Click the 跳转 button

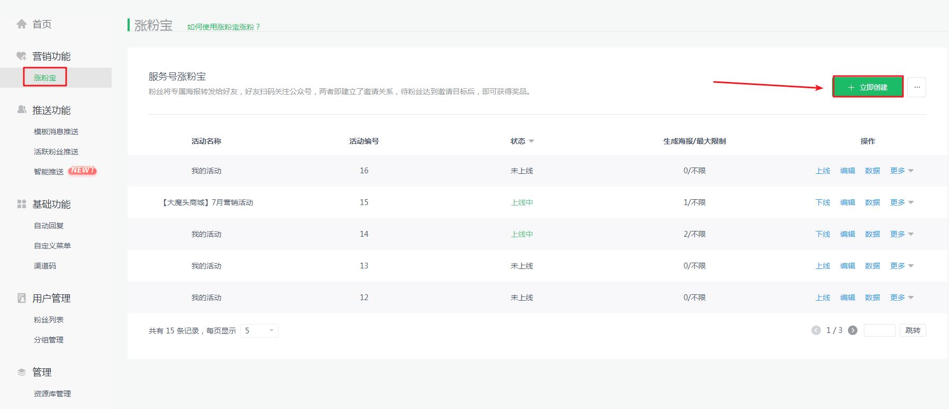pyautogui.click(x=913, y=330)
